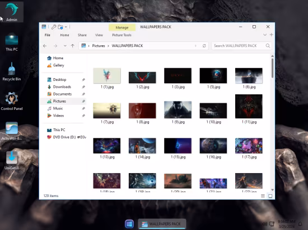Switch to the Share ribbon tab
The width and height of the screenshot is (308, 230).
82,35
